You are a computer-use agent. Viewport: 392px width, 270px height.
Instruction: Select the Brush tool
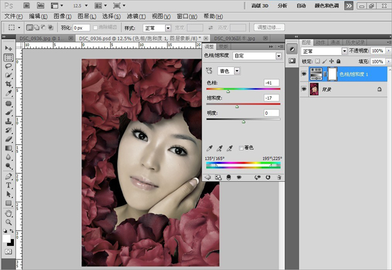tap(8, 112)
